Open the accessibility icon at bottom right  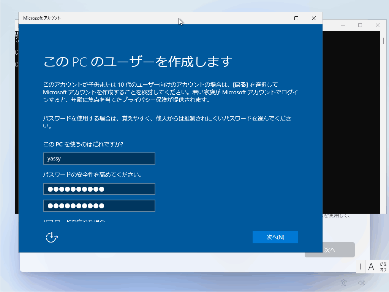pos(343,282)
